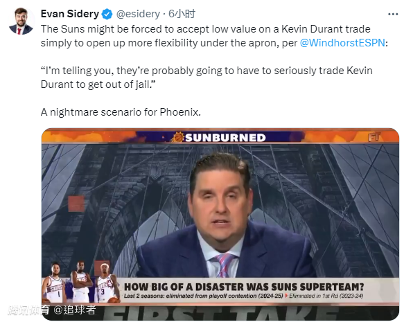Click the Suns basketball logo beside SUNBURNED

[x=178, y=137]
